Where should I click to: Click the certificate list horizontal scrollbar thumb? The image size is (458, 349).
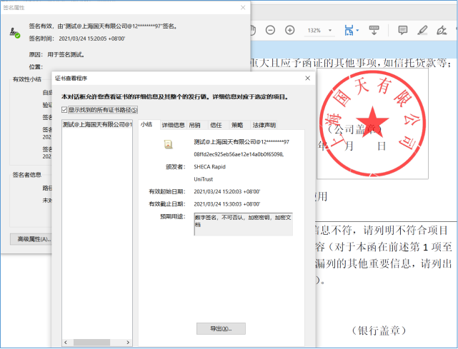click(x=91, y=343)
